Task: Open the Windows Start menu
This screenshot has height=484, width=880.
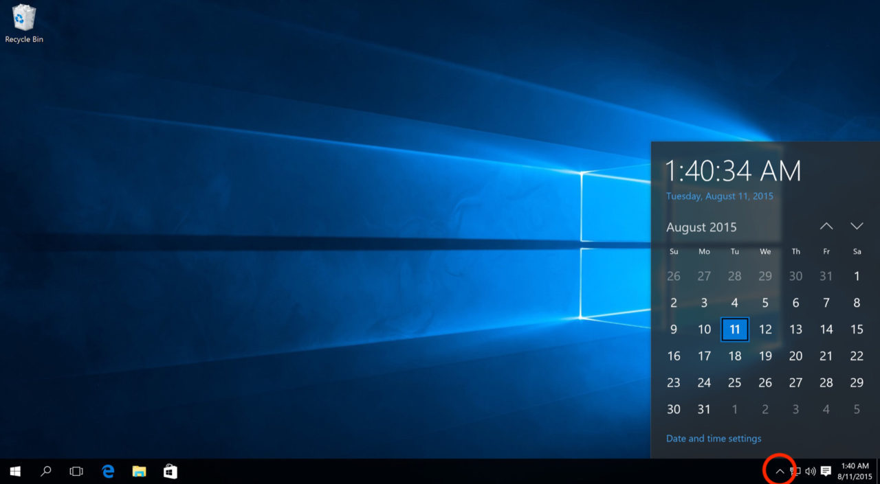Action: tap(14, 472)
